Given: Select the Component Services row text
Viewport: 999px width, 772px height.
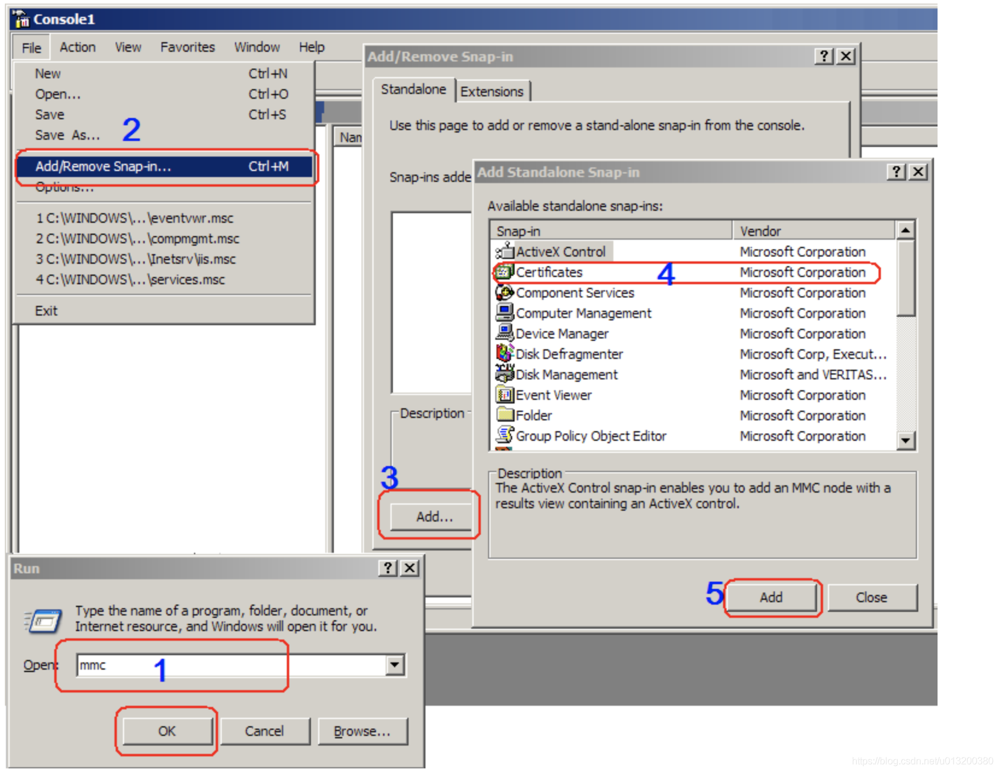Looking at the screenshot, I should [x=575, y=293].
